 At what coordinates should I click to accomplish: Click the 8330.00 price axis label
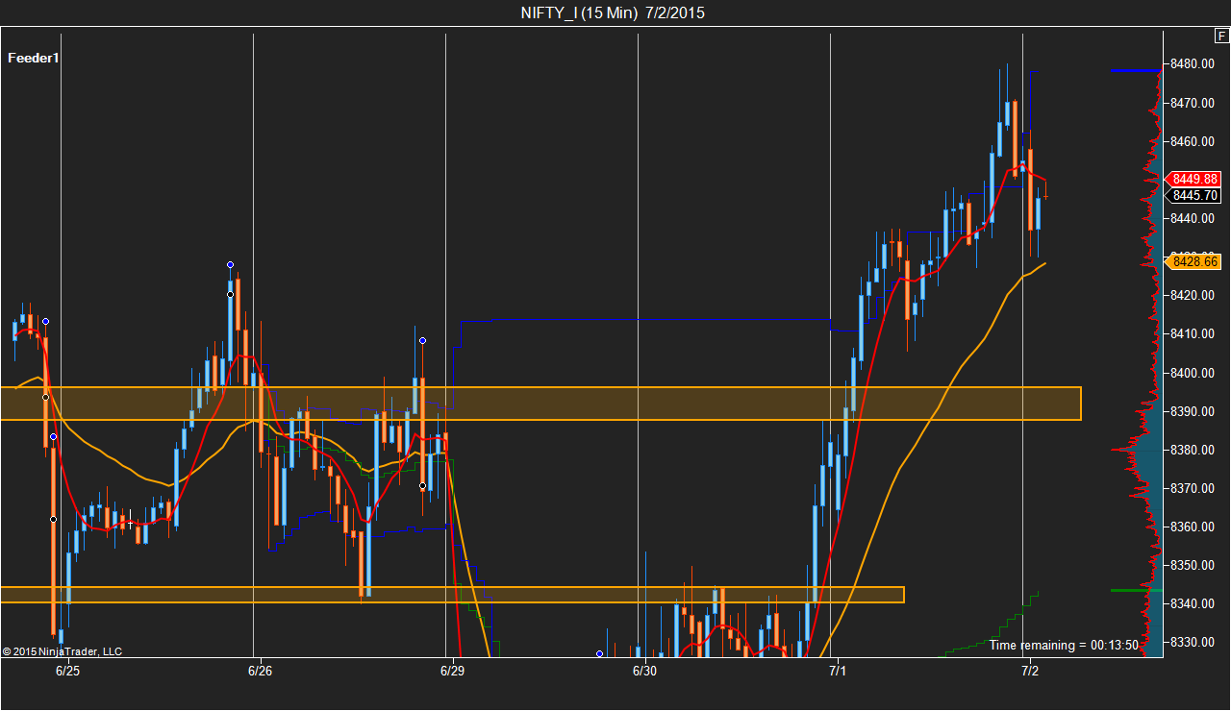click(1191, 642)
